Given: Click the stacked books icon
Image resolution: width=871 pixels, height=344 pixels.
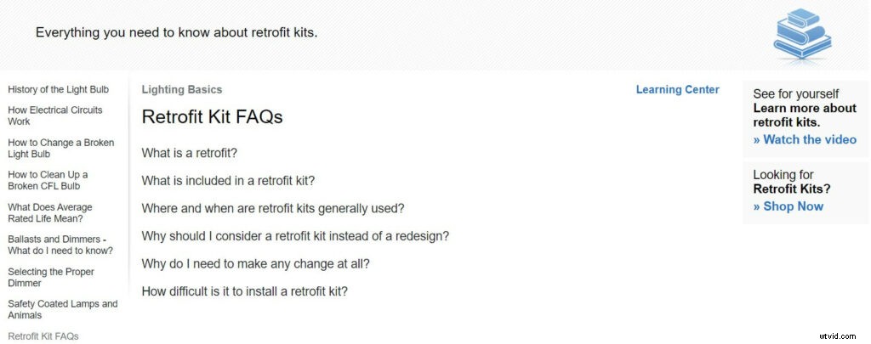Looking at the screenshot, I should click(802, 34).
